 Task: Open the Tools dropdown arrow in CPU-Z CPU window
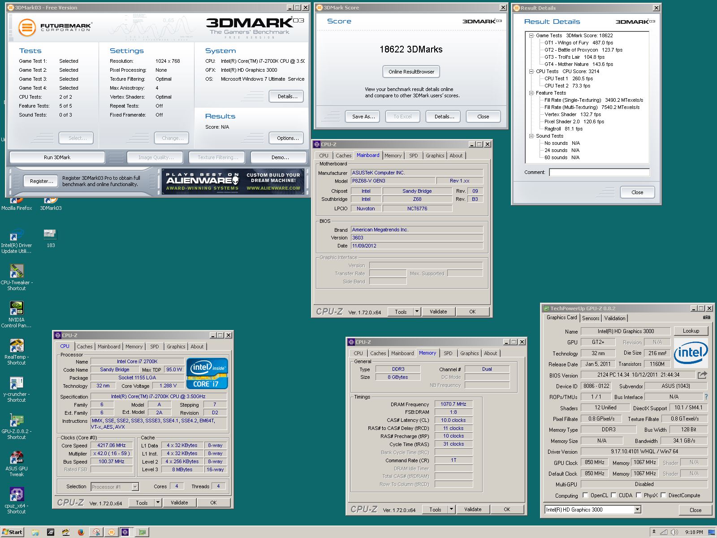click(158, 503)
